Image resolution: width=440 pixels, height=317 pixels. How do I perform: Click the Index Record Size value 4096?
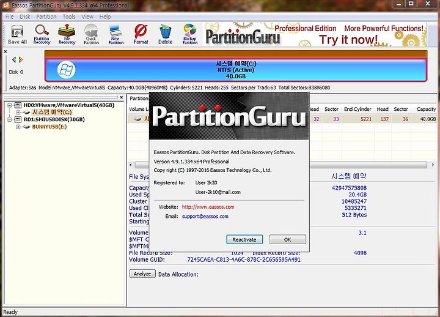(x=360, y=253)
